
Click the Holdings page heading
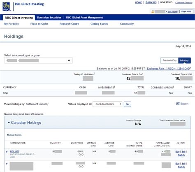pos(14,36)
